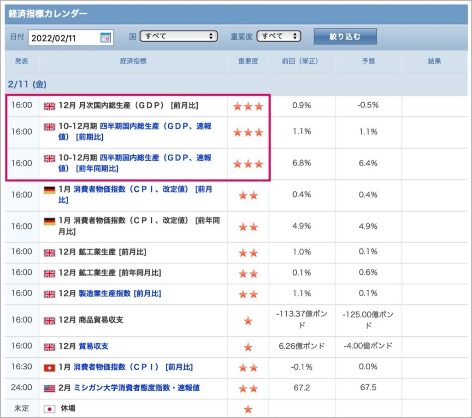Image resolution: width=472 pixels, height=418 pixels.
Task: Click the 12月 商品貿易収支 indicator name
Action: pyautogui.click(x=91, y=320)
